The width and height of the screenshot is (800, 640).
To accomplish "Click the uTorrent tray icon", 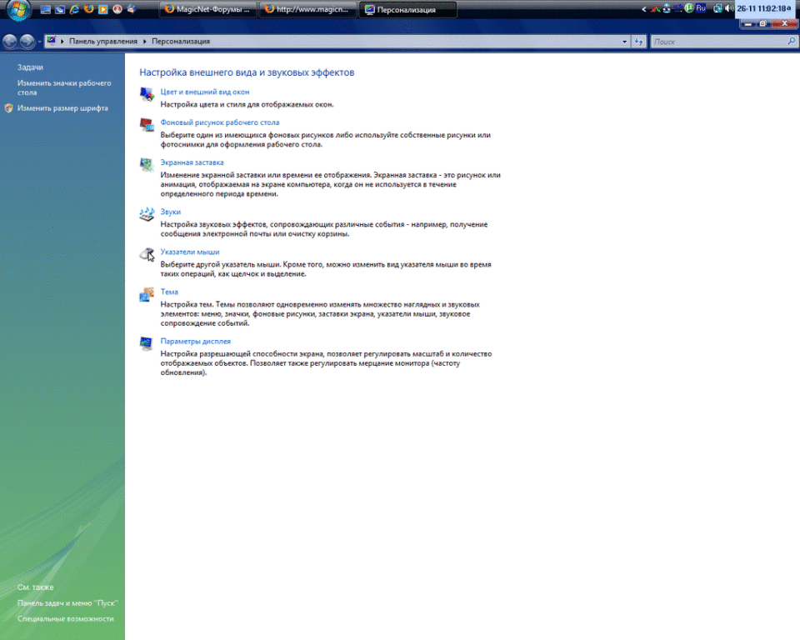I will 689,8.
